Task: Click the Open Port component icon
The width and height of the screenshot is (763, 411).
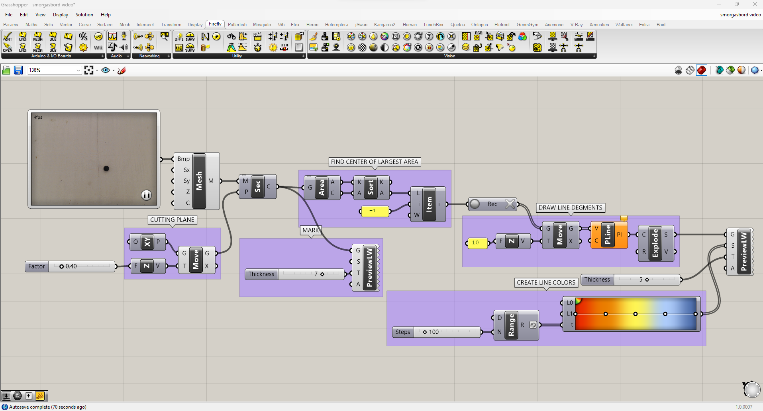Action: (x=8, y=47)
